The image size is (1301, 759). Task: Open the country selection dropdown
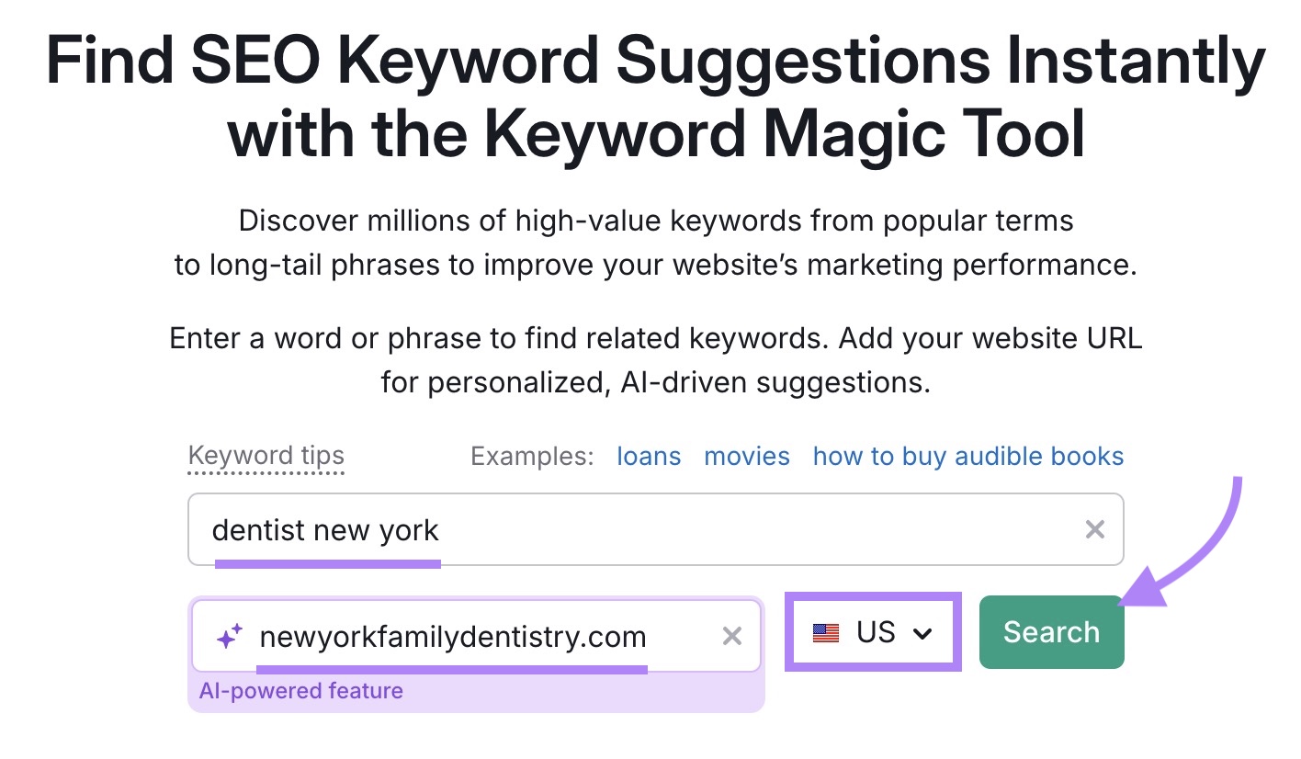872,631
